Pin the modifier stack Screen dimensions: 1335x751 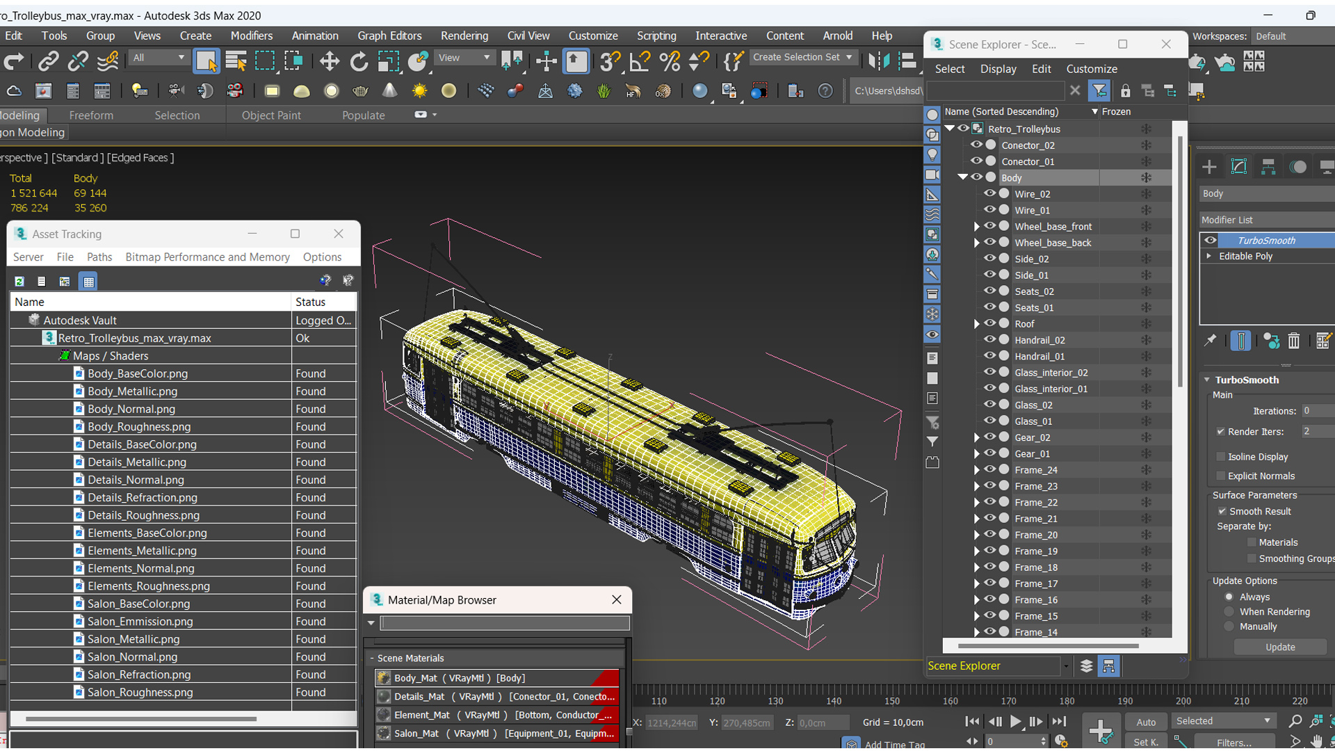[1211, 341]
